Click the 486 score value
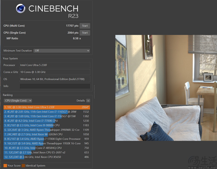Image resolution: width=217 pixels, height=169 pixels. (x=87, y=157)
